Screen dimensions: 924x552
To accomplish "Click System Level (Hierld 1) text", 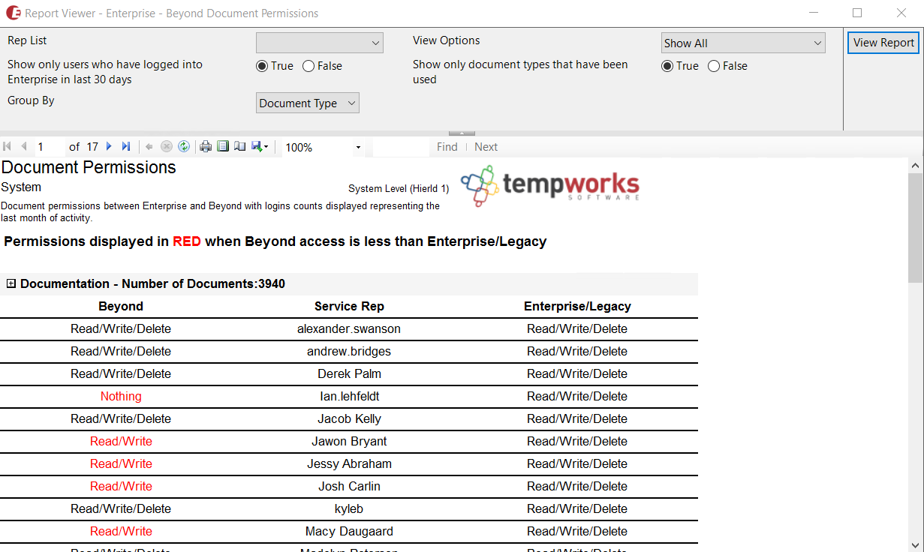I will (x=399, y=189).
